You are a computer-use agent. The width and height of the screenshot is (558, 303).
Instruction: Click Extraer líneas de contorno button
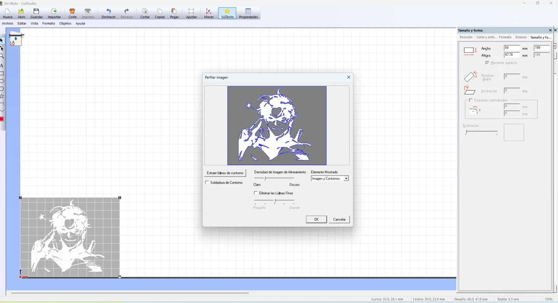[x=225, y=173]
